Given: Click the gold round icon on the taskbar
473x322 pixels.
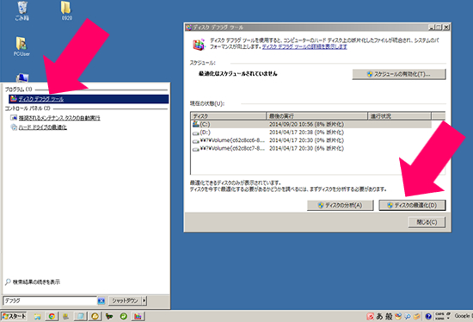Looking at the screenshot, I should point(95,316).
